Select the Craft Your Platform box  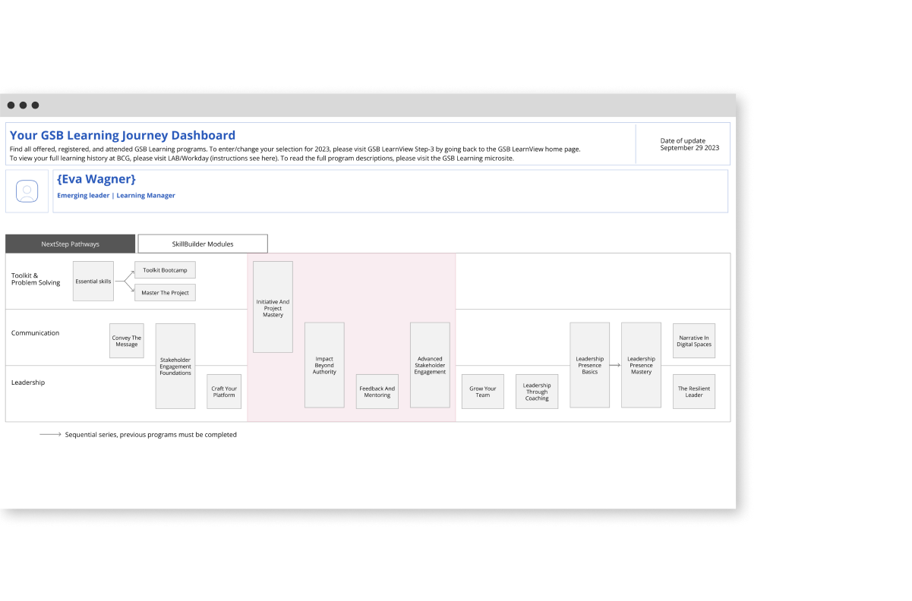click(x=224, y=392)
